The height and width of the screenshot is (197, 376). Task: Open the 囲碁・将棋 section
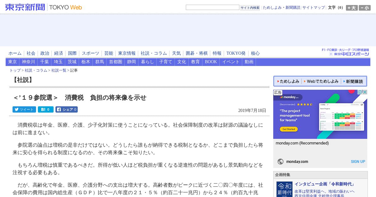point(197,53)
